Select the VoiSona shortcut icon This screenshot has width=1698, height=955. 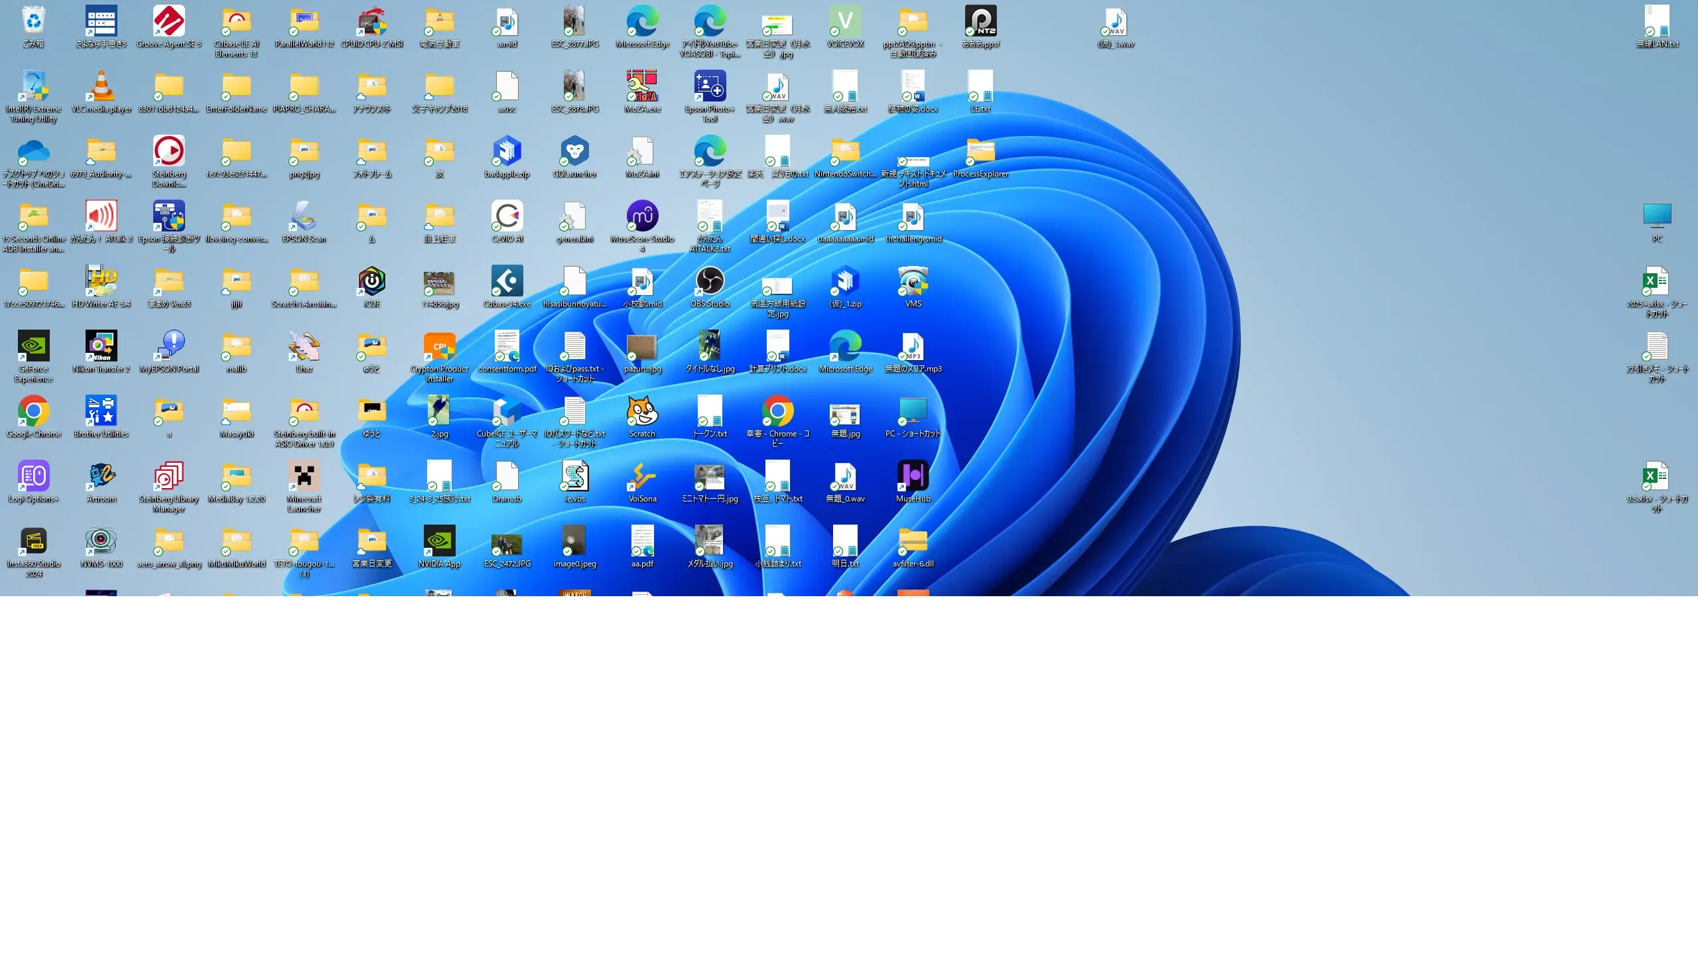[x=642, y=476]
